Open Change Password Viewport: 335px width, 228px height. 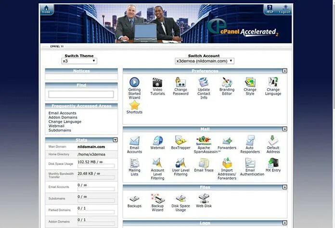click(x=180, y=86)
